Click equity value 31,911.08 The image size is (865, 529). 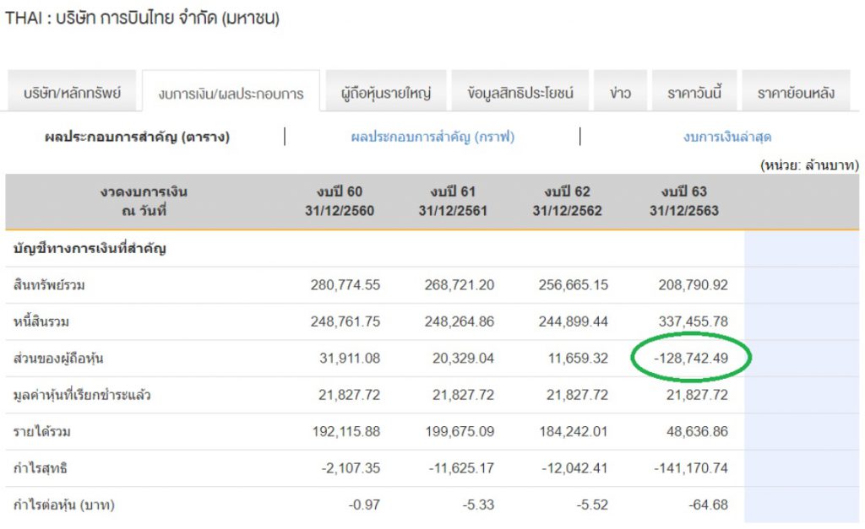click(350, 359)
